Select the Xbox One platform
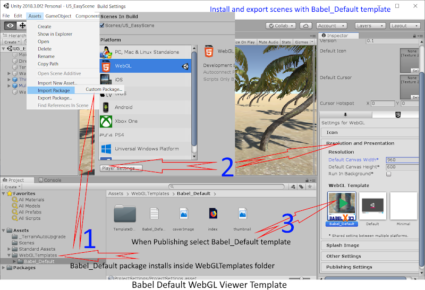This screenshot has height=290, width=425. pos(146,121)
